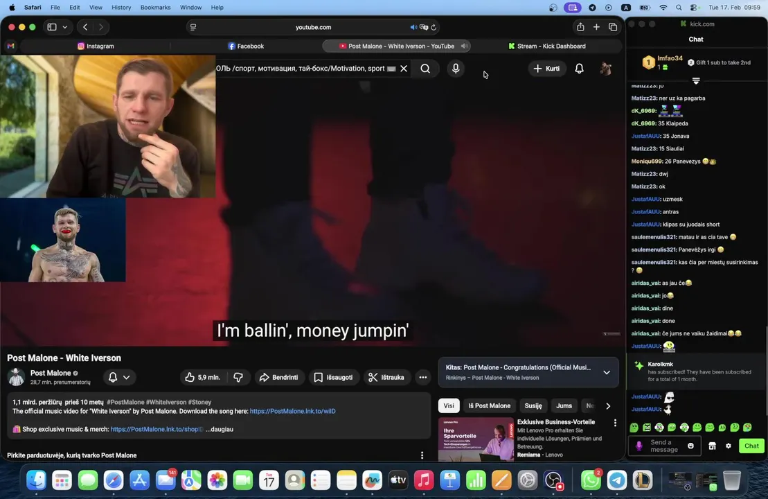Open the Safari Window menu
Screen dimensions: 768x499
[x=190, y=8]
